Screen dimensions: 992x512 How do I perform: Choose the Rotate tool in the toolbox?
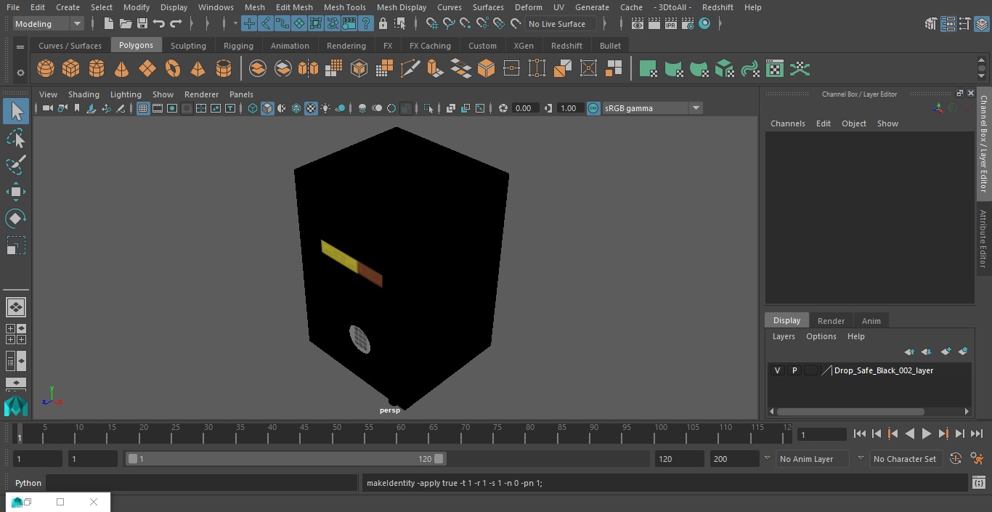[x=16, y=219]
